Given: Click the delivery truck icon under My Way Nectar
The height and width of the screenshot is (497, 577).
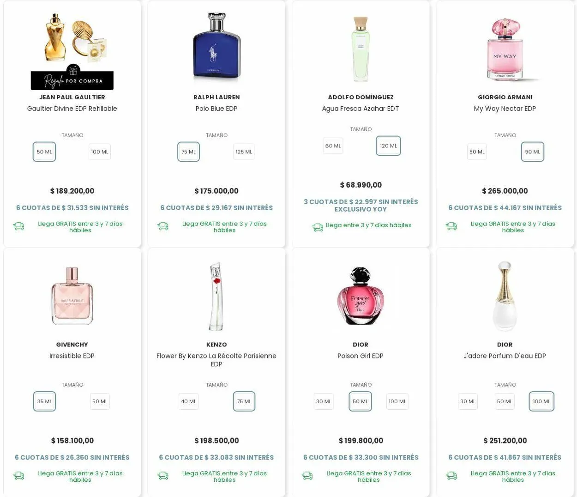Looking at the screenshot, I should (451, 226).
